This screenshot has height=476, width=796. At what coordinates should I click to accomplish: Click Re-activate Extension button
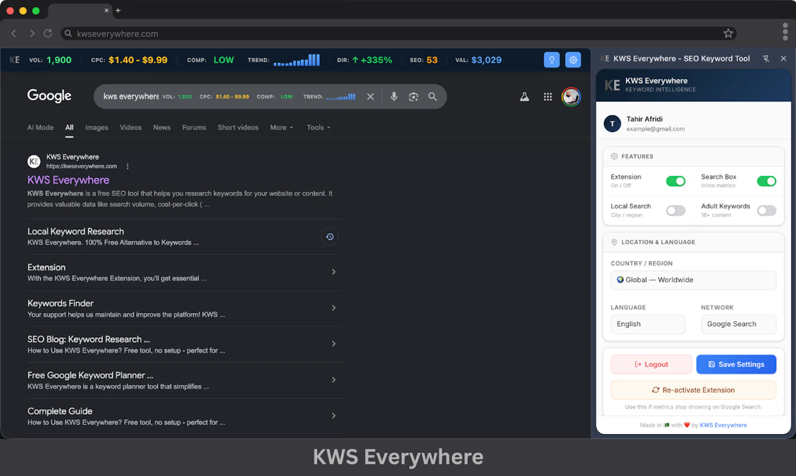click(693, 390)
